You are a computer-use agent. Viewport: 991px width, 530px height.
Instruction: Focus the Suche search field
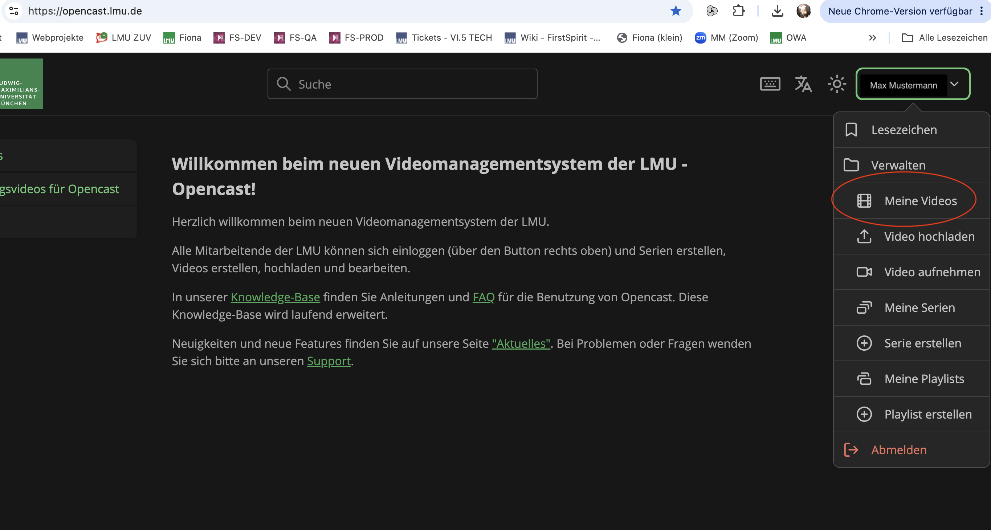click(x=403, y=84)
